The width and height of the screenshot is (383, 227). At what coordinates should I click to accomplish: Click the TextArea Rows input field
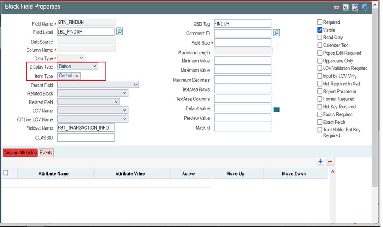pyautogui.click(x=242, y=89)
